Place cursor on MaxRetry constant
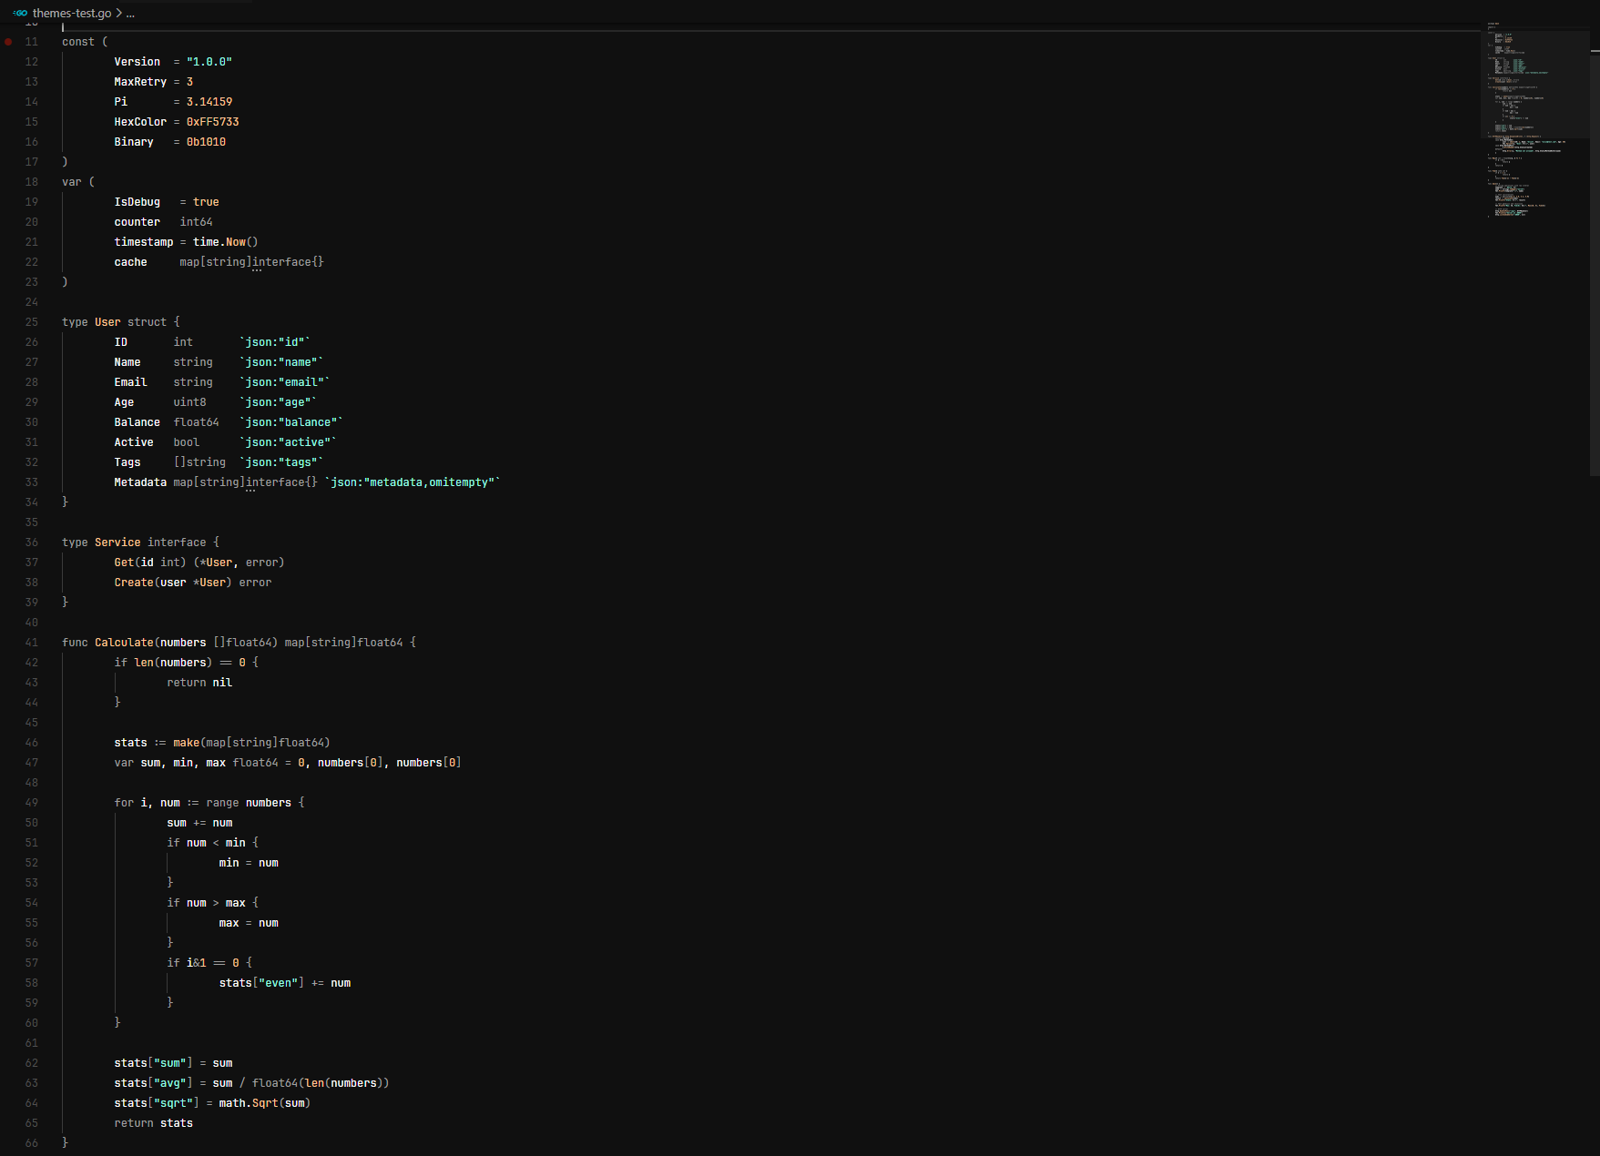The image size is (1600, 1156). (x=140, y=82)
